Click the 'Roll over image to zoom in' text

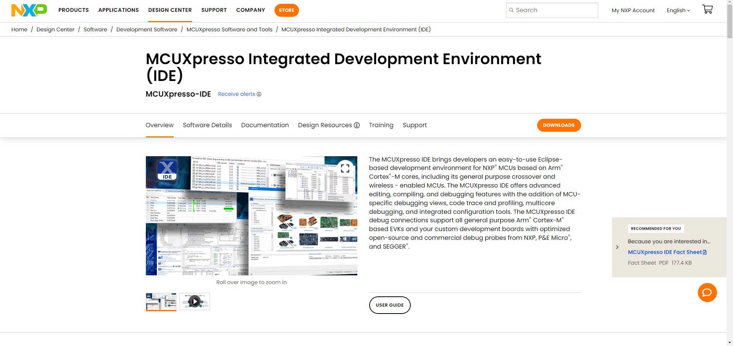point(252,283)
